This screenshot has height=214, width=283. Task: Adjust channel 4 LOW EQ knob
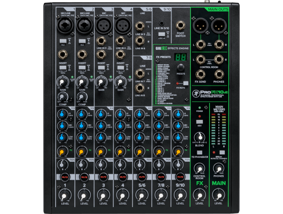coord(120,137)
